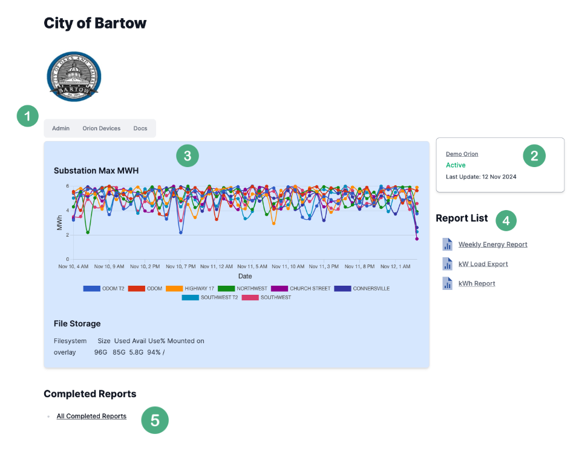The height and width of the screenshot is (457, 582).
Task: Open the kW Load Export report link
Action: (x=483, y=264)
